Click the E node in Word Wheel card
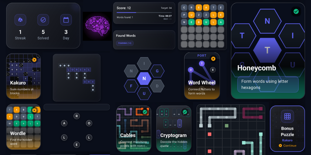 (213, 70)
